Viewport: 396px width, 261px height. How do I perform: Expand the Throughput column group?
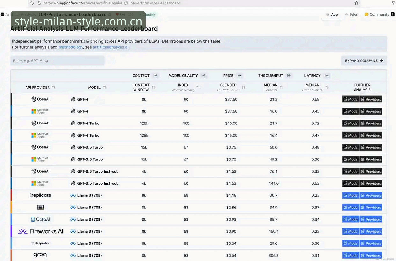click(x=289, y=76)
